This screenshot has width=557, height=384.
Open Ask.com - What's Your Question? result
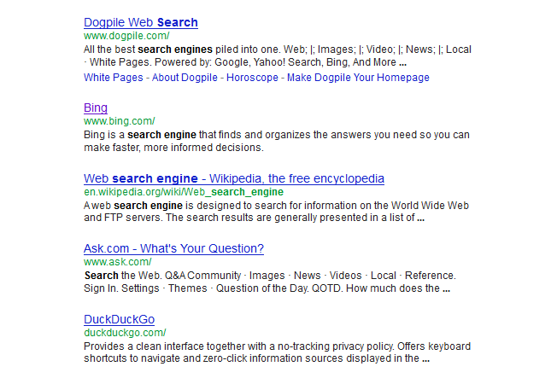point(173,248)
